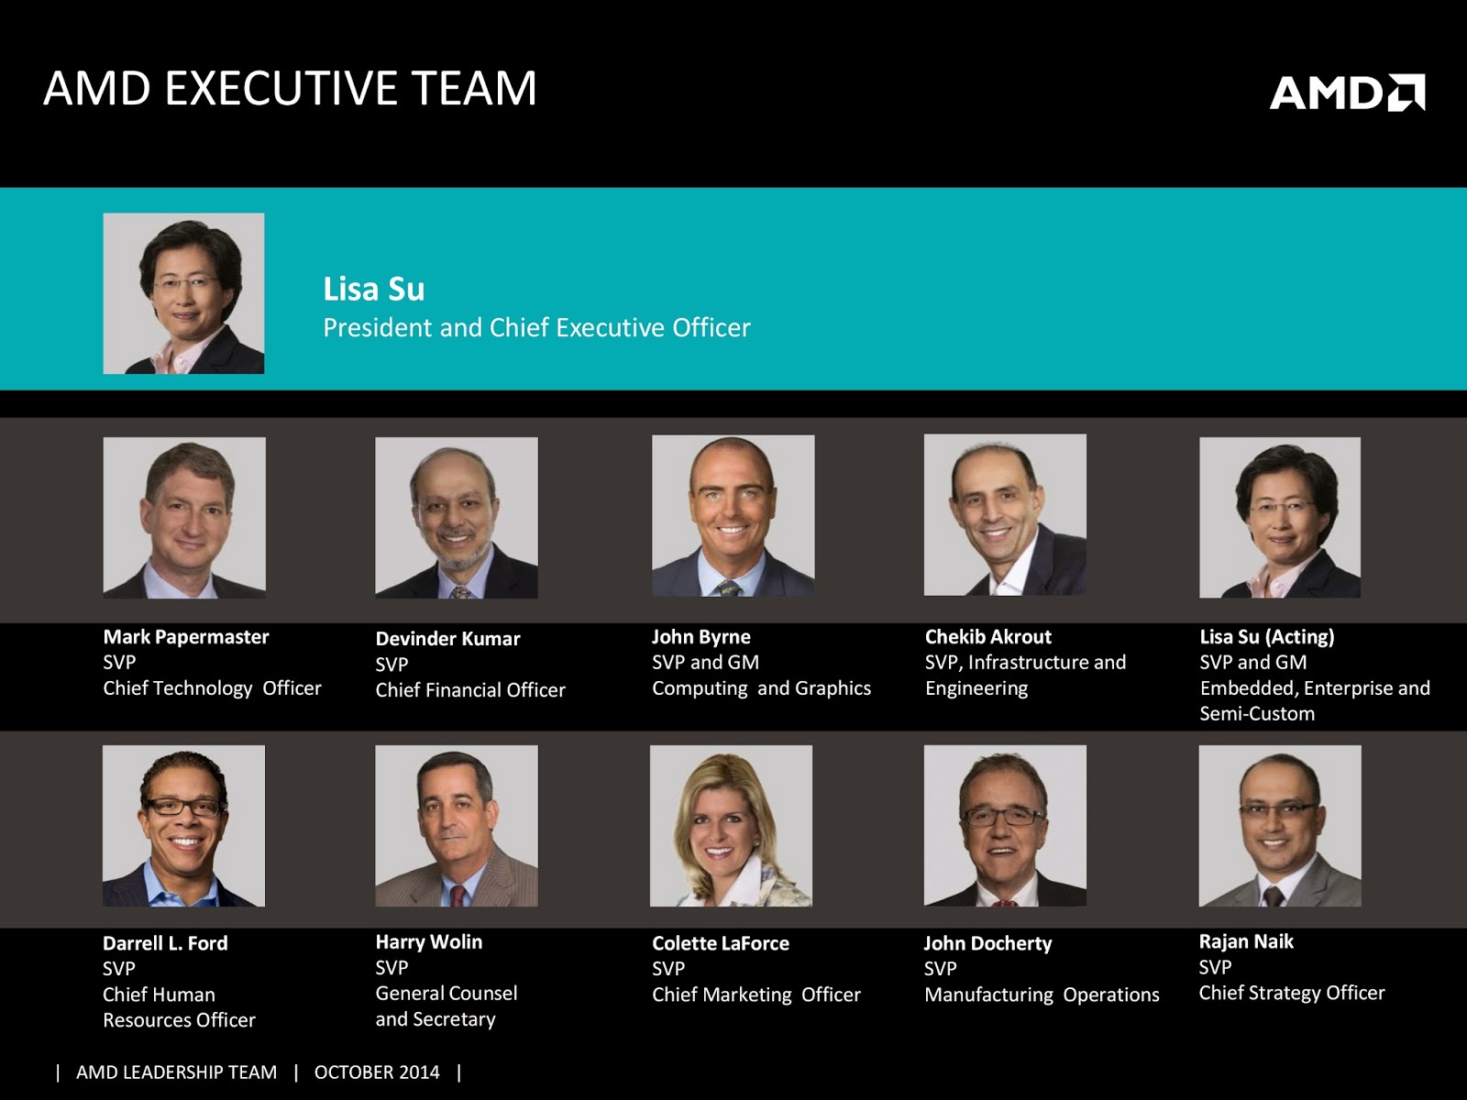
Task: Click the "AMD LEADERSHIP TEAM" footer text
Action: coord(176,1072)
